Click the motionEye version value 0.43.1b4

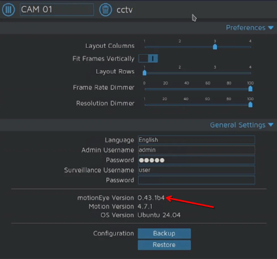[x=151, y=198]
